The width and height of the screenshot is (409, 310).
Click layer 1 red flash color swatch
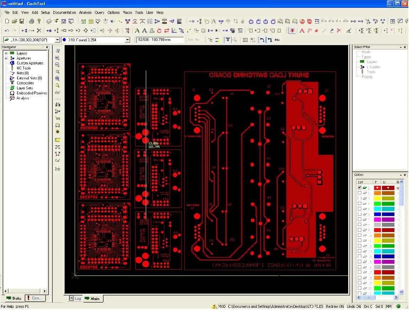[x=377, y=188]
